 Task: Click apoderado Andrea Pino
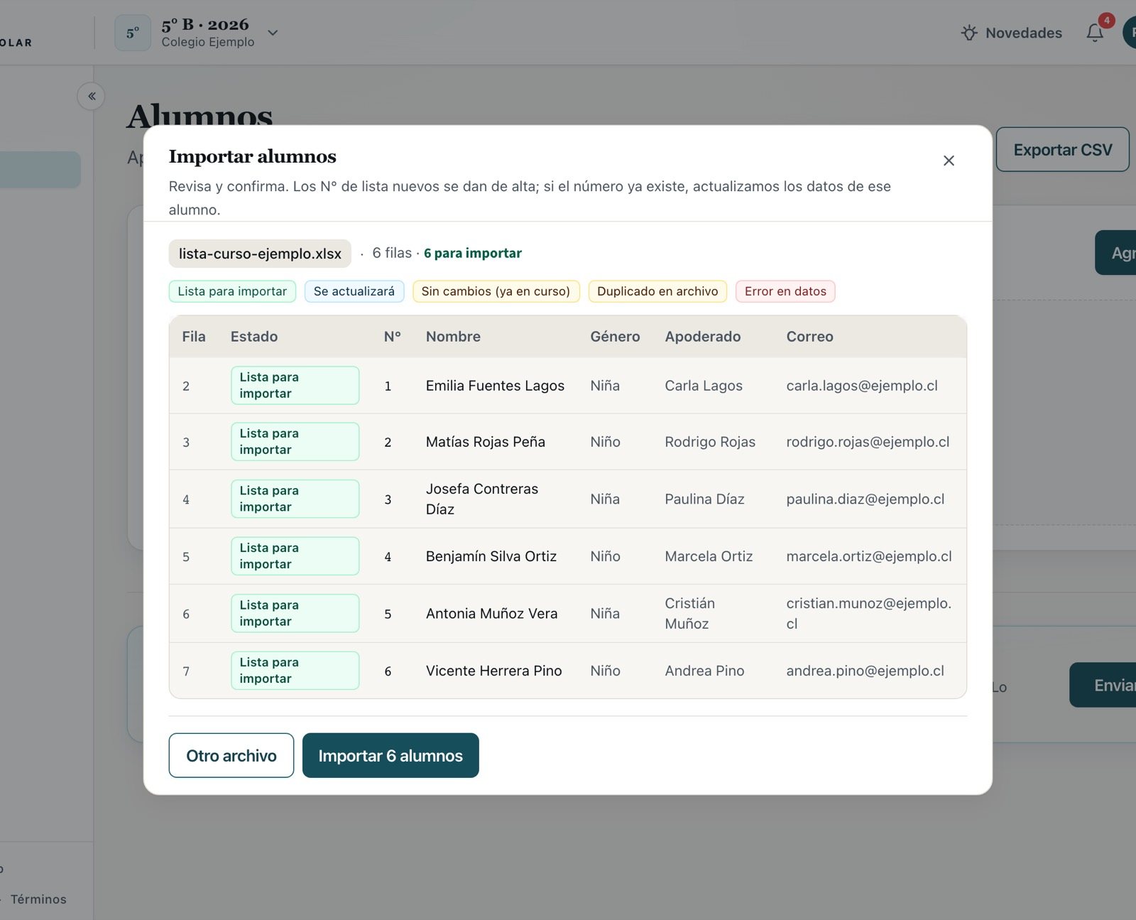(704, 671)
